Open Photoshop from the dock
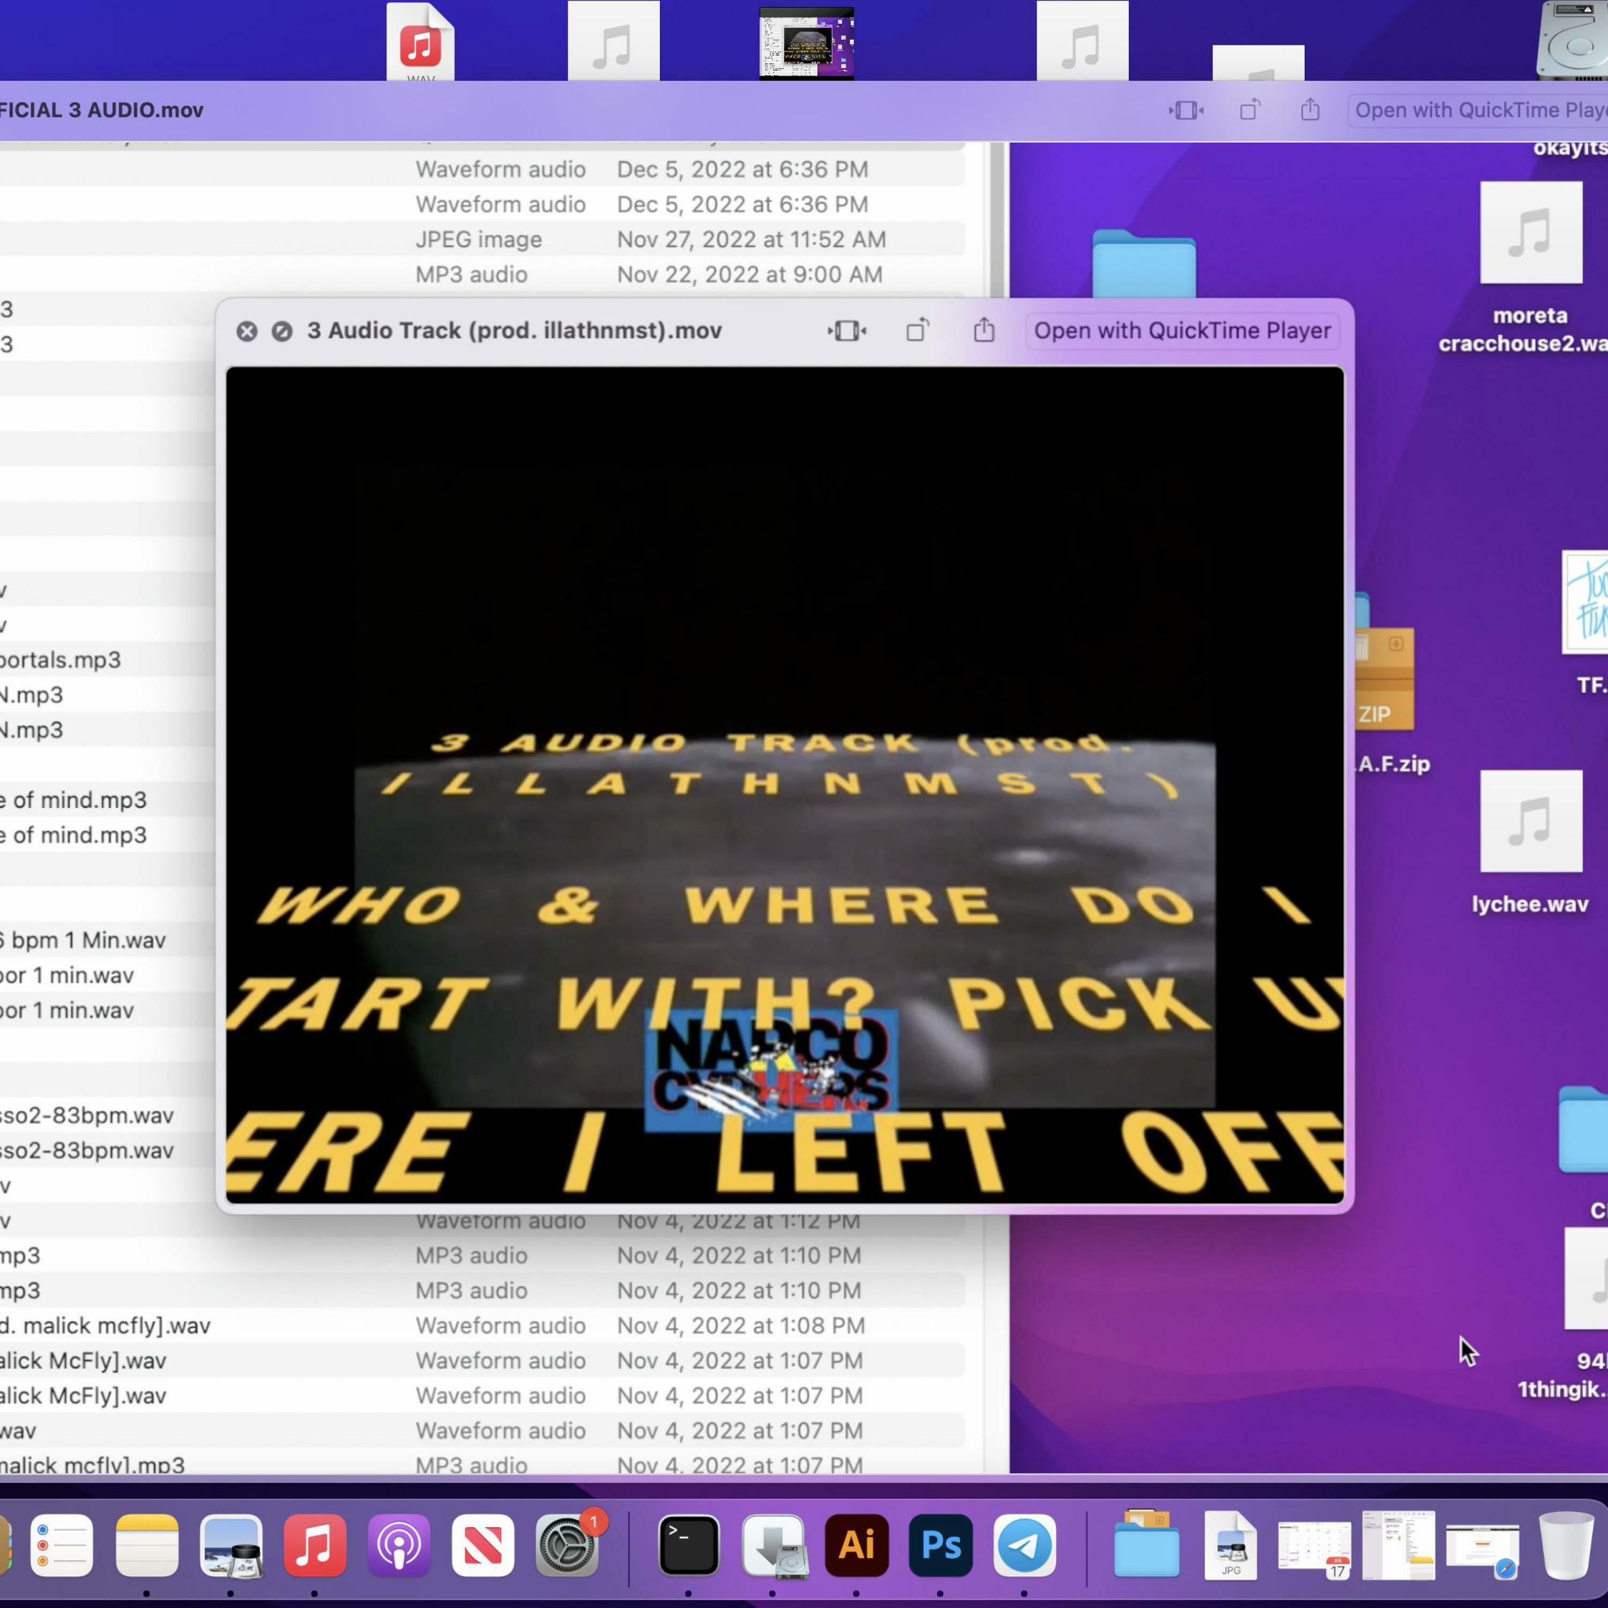This screenshot has width=1608, height=1608. (x=941, y=1546)
